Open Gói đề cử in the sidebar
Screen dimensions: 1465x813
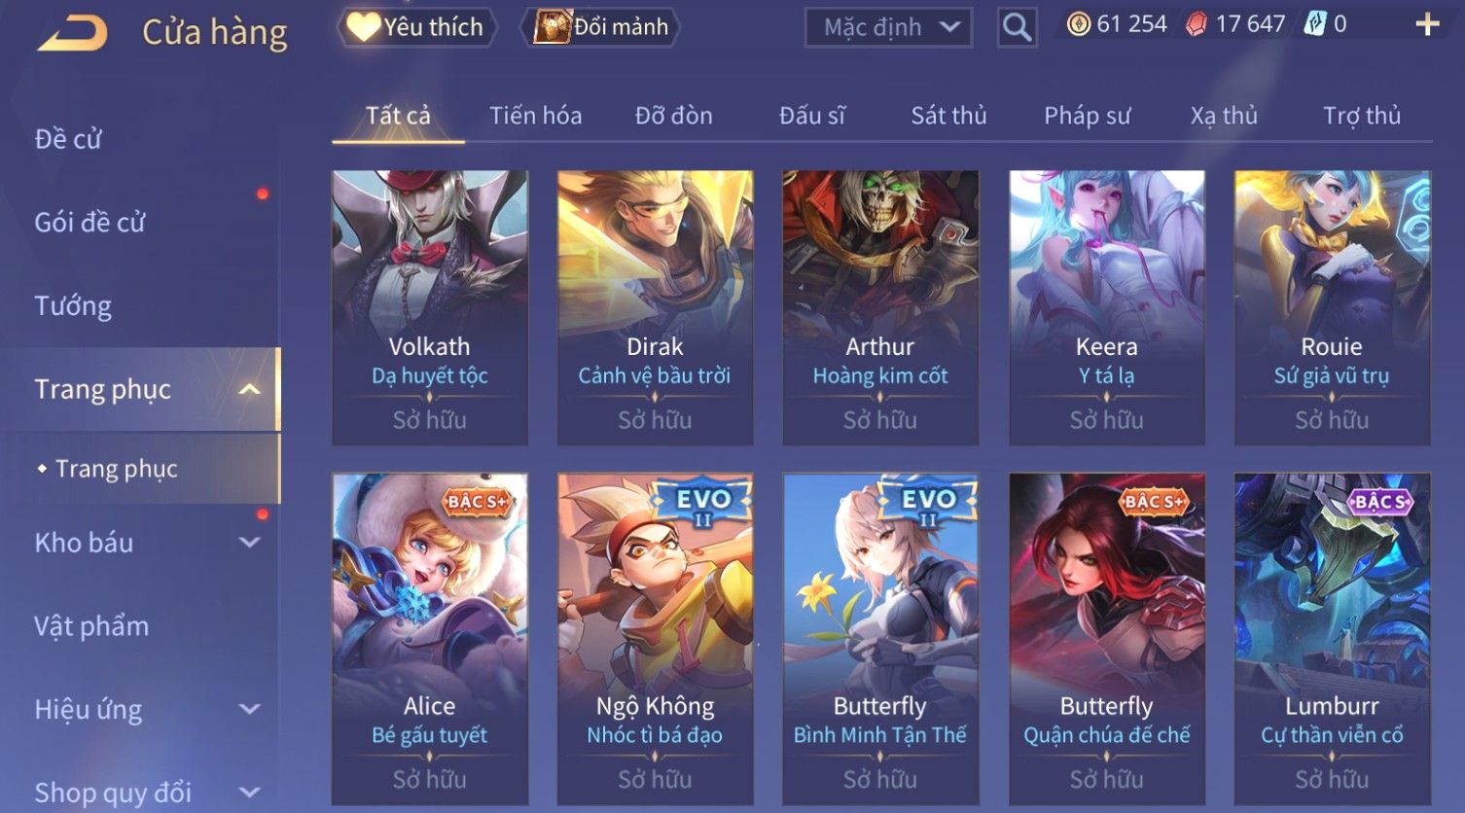[89, 223]
